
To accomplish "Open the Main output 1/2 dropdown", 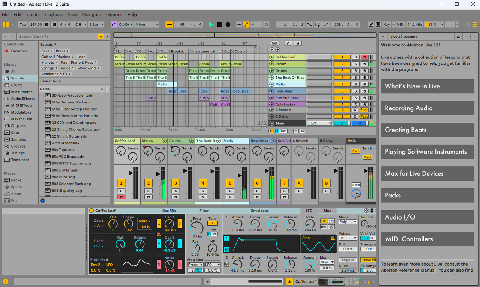I will coord(319,123).
